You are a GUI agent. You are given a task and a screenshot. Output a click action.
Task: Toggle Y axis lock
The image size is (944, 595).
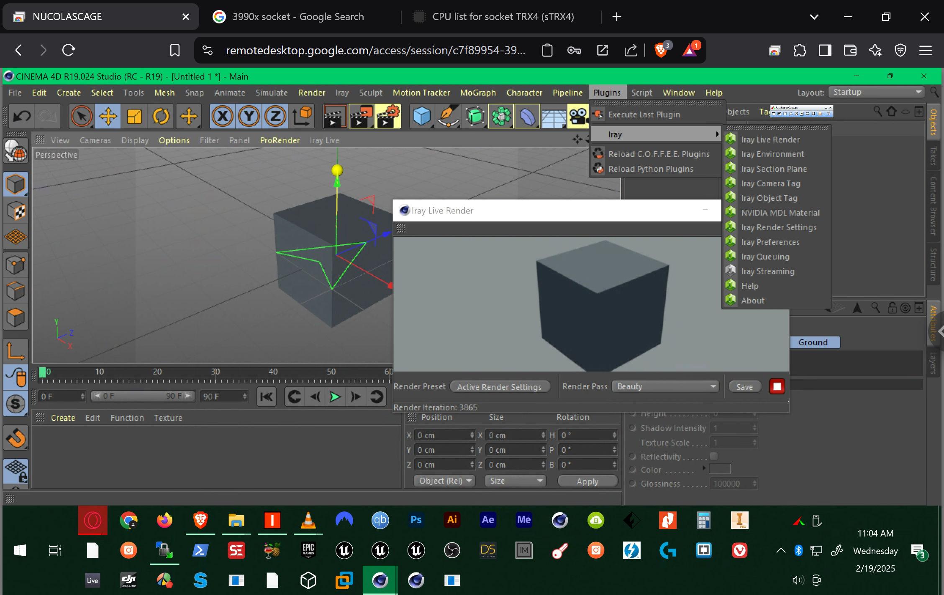coord(249,116)
